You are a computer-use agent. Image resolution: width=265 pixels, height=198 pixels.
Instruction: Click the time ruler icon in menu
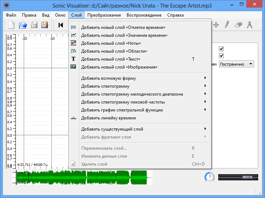coord(73,118)
